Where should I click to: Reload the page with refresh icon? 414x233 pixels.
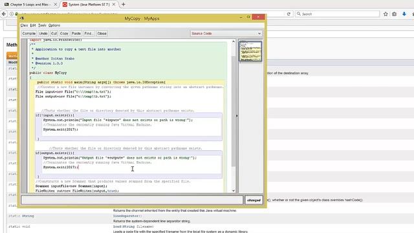pos(289,14)
